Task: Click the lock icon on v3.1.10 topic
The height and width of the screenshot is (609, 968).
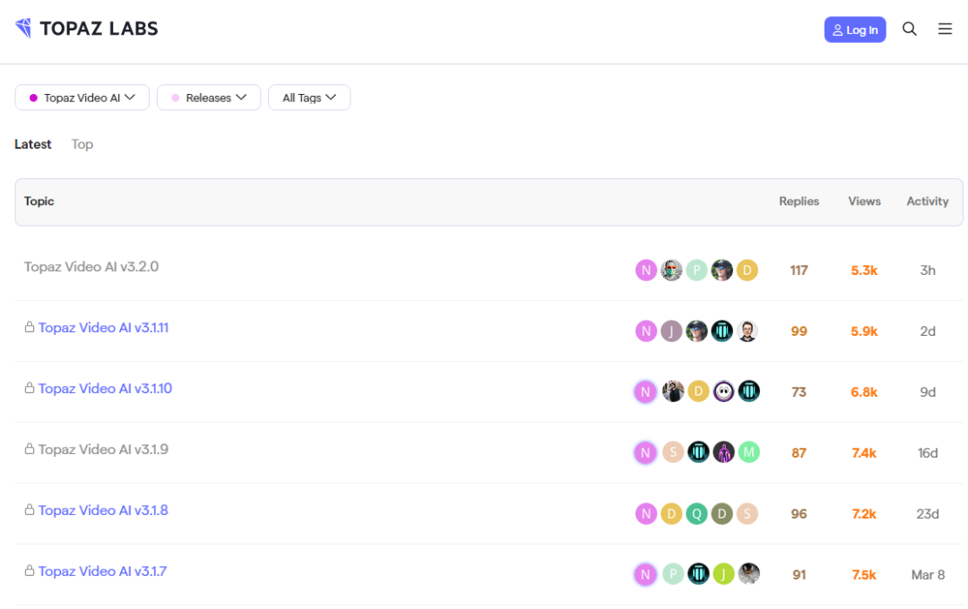Action: point(29,388)
